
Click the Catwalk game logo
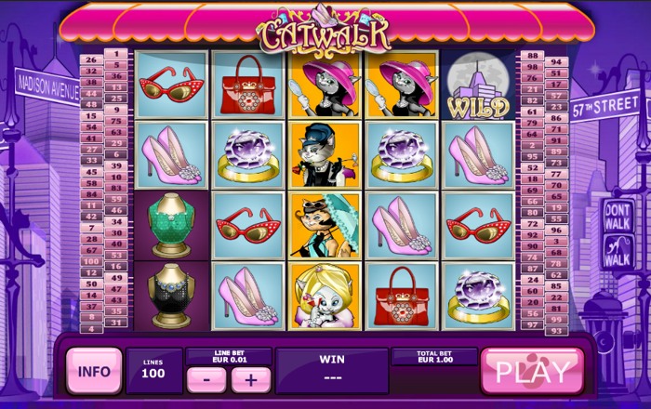coord(325,31)
